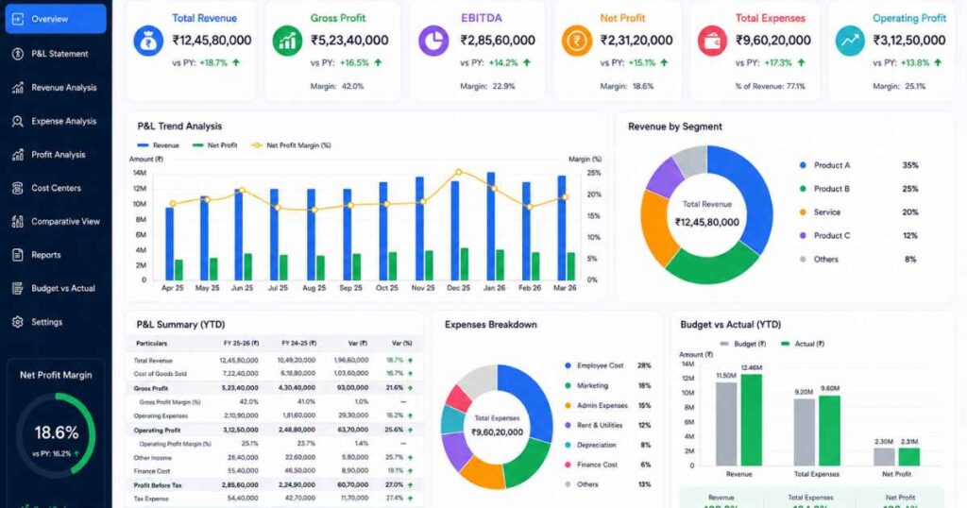Toggle Revenue series in trend chart legend

click(x=158, y=145)
